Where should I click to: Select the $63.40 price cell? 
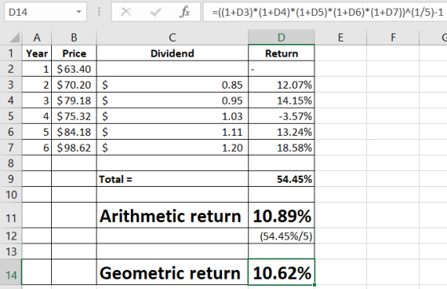click(x=73, y=69)
